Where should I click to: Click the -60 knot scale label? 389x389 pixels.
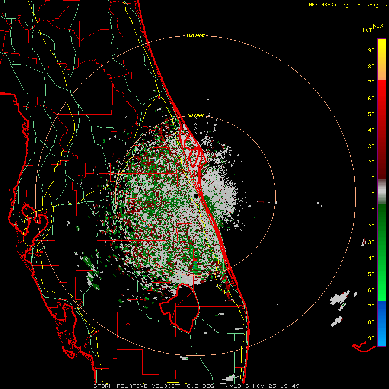click(370, 290)
